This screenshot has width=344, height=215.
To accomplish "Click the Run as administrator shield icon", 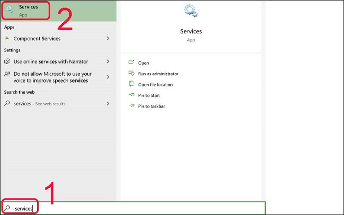I will click(x=131, y=73).
